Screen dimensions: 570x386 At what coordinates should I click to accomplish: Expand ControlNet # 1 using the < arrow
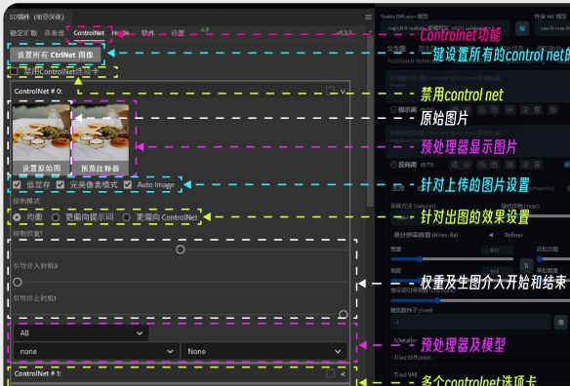click(x=343, y=373)
